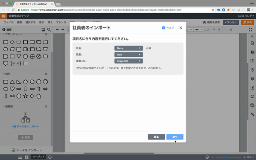Click the fullscreen expand icon
Viewport: 256px width, 160px height.
tap(250, 30)
